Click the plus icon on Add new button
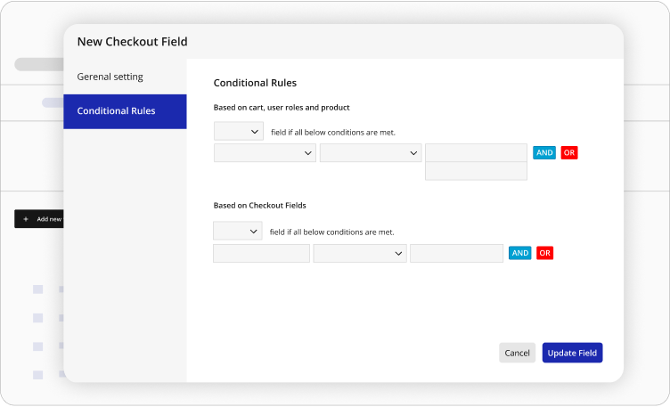 coord(26,219)
